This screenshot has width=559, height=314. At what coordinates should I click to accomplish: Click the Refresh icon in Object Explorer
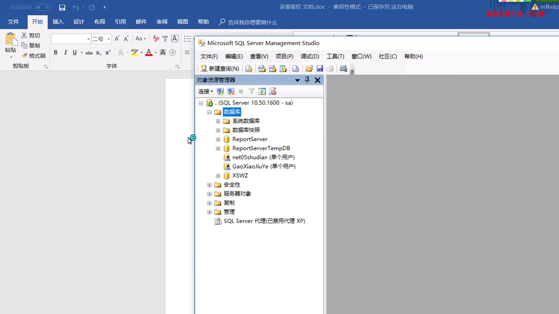[262, 91]
